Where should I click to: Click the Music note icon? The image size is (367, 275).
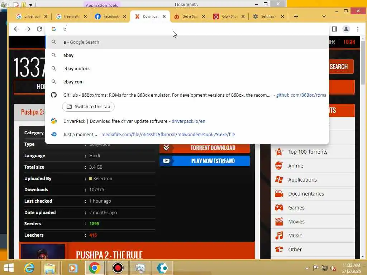click(x=279, y=236)
